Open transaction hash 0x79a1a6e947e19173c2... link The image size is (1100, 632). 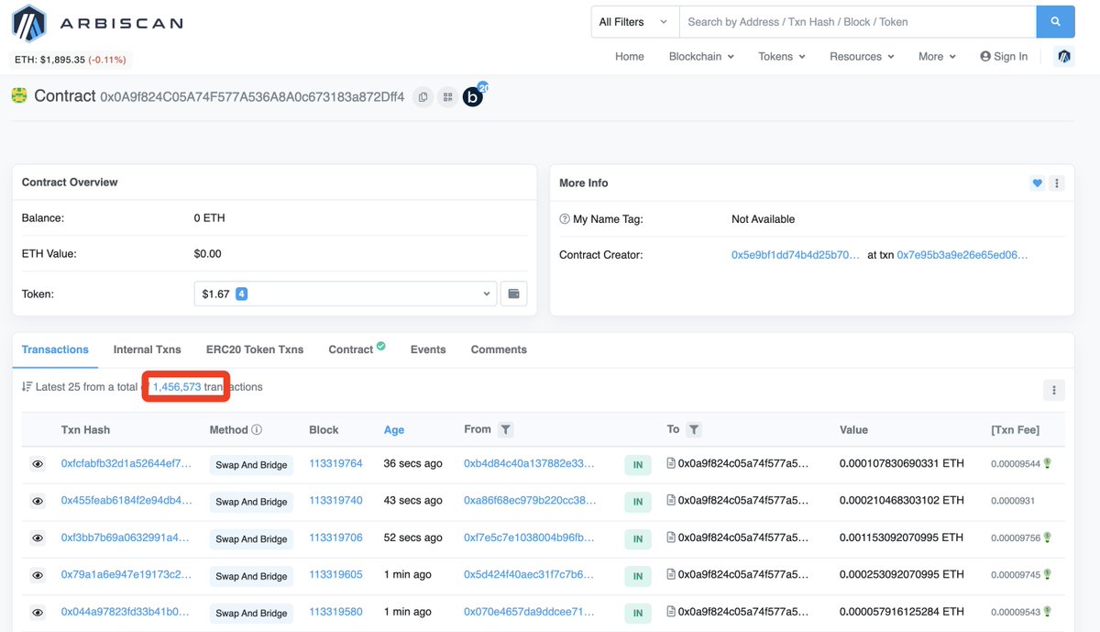click(126, 574)
